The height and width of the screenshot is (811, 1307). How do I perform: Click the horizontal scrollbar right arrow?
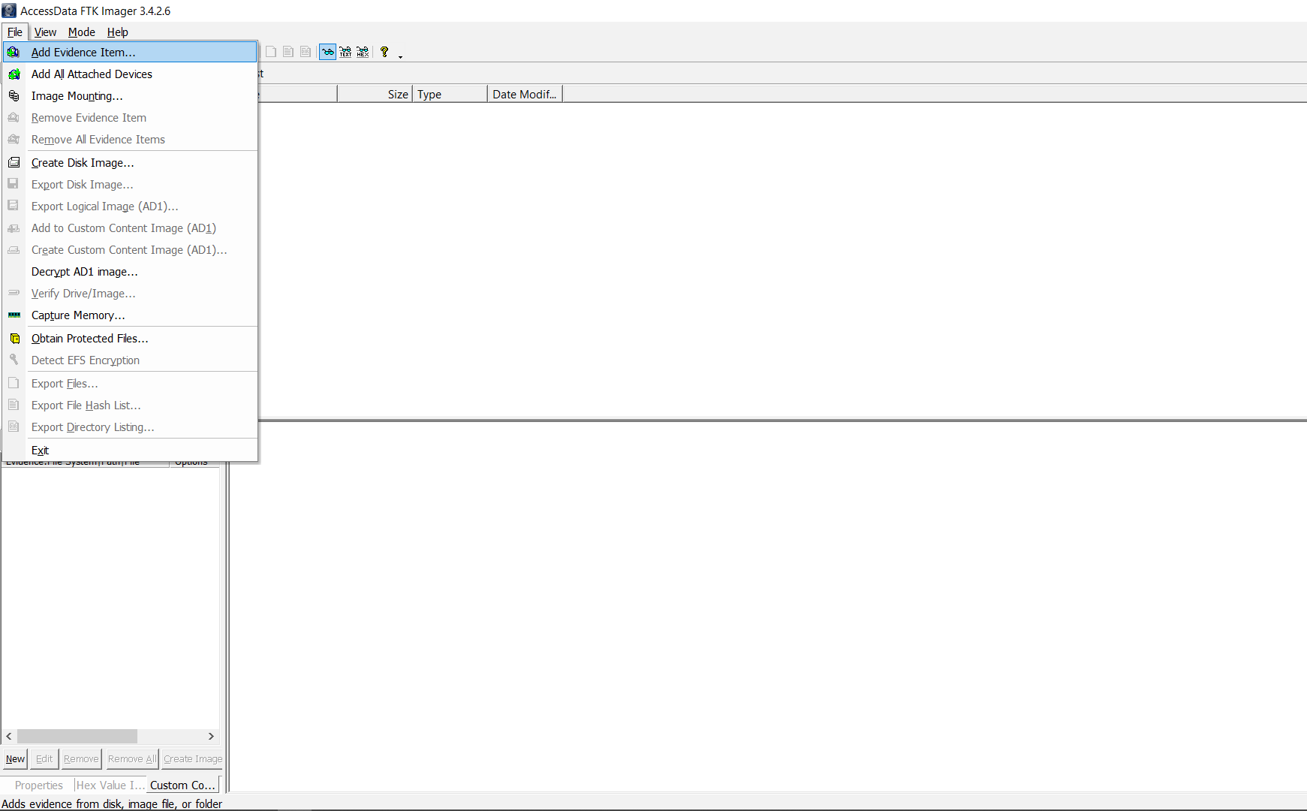[x=211, y=736]
